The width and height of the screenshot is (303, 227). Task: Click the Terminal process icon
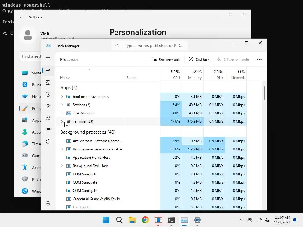pos(69,121)
